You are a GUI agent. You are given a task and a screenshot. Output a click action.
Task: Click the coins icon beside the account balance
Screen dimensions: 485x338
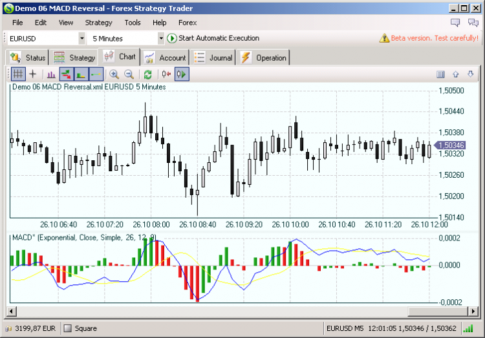tap(8, 328)
